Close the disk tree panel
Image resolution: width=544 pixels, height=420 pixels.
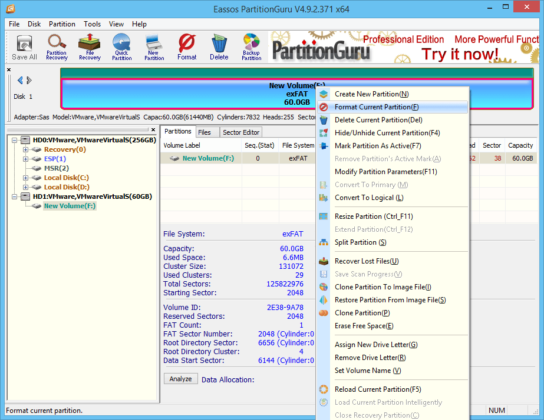(x=153, y=129)
